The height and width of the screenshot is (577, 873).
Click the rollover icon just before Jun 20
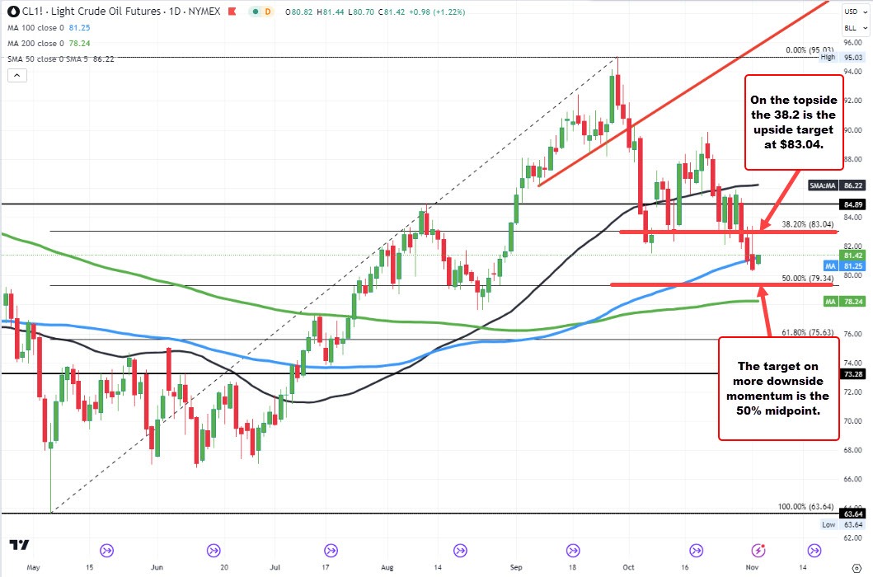coord(214,551)
